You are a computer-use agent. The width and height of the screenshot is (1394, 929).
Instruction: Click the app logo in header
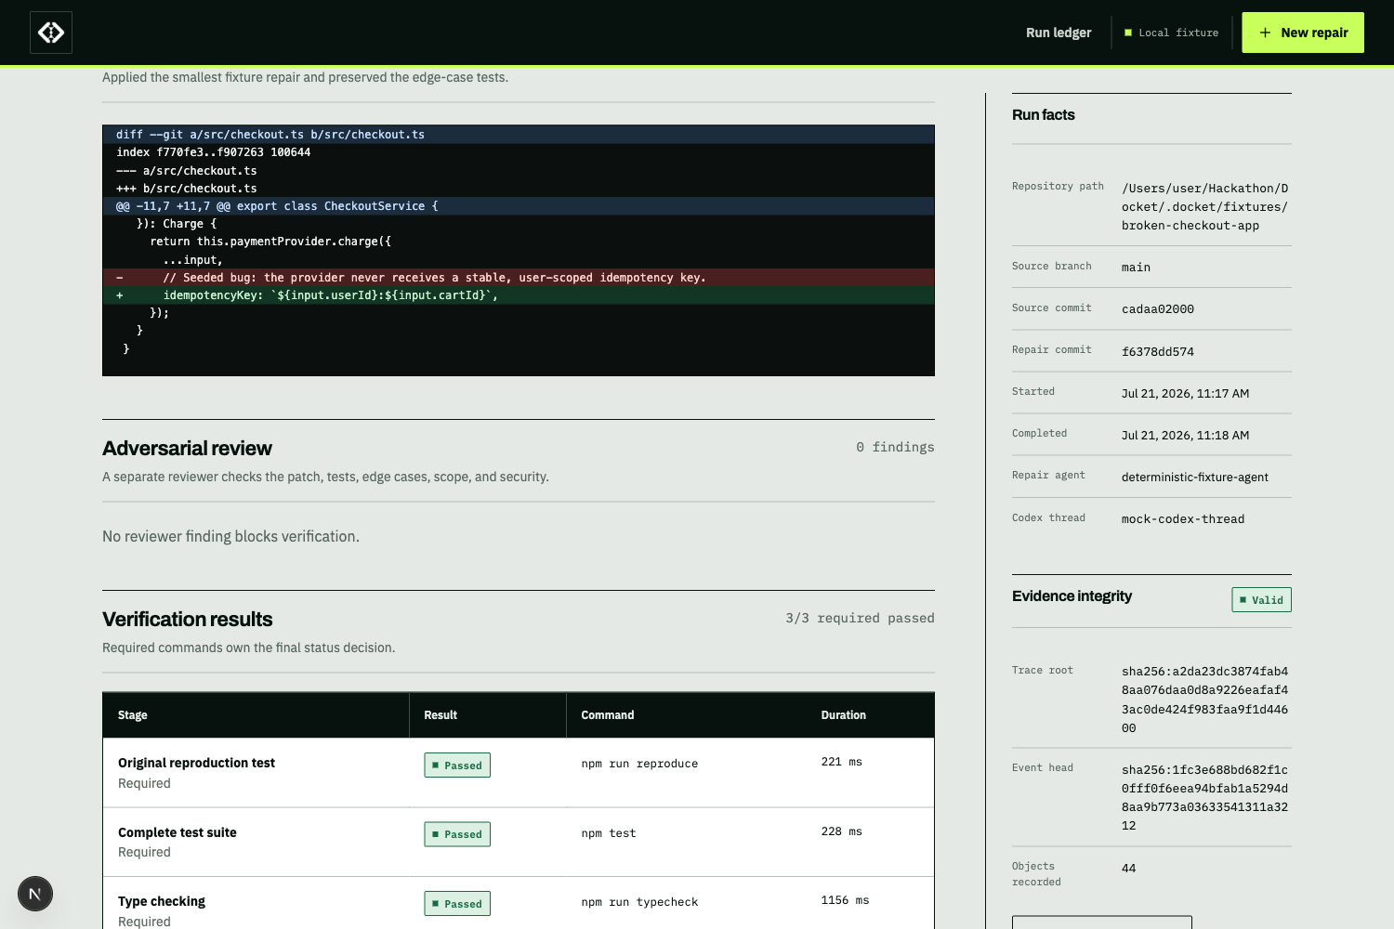(51, 33)
